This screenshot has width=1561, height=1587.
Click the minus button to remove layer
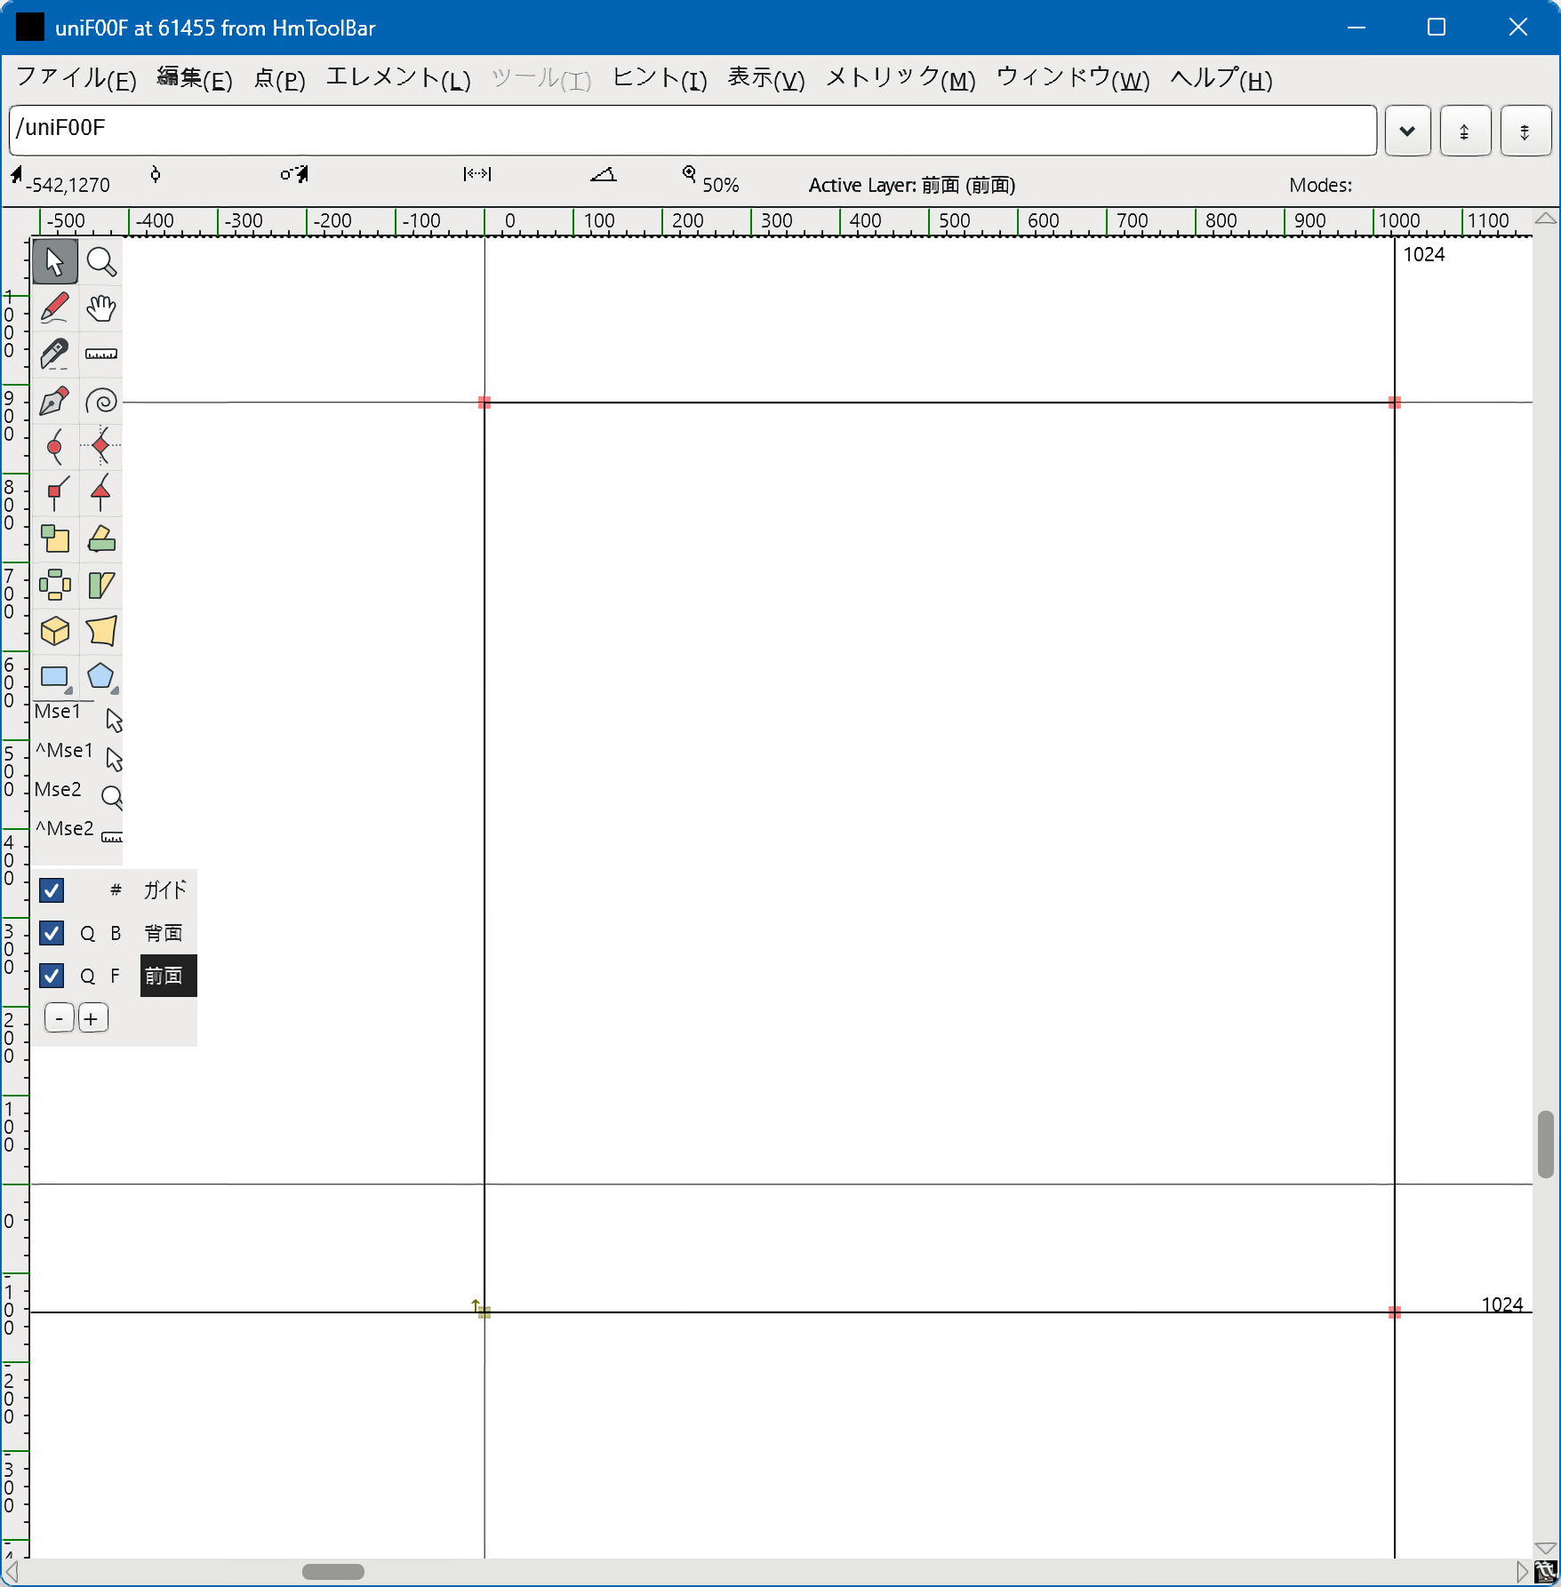point(60,1018)
